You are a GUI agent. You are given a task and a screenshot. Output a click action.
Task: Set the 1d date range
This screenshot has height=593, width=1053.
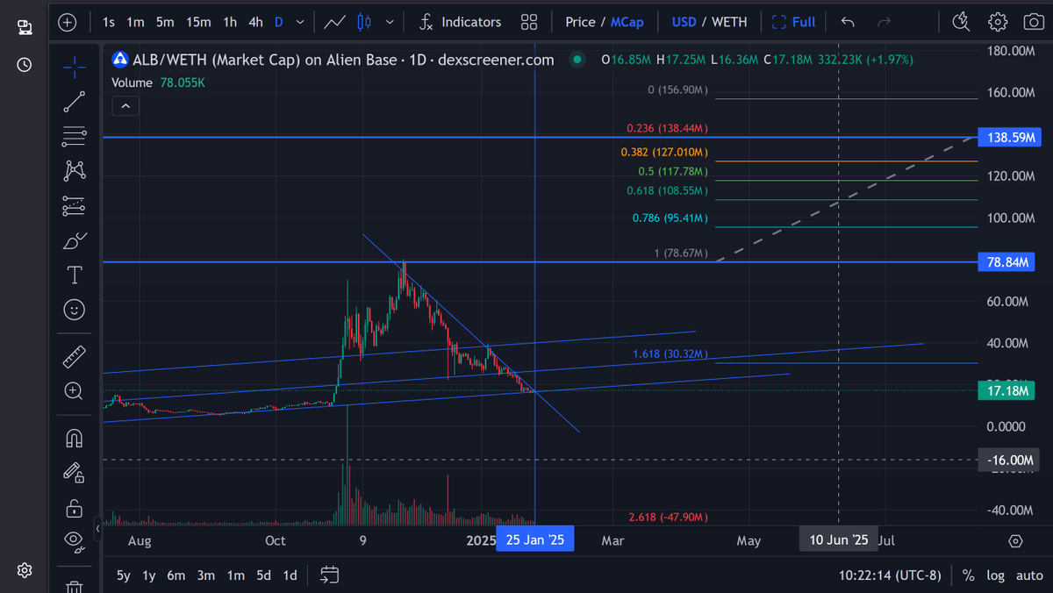290,575
